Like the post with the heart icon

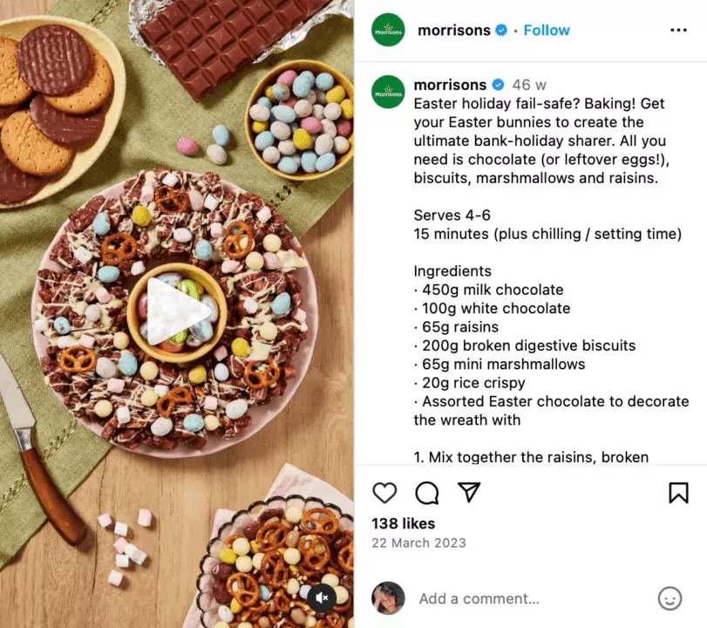tap(384, 493)
